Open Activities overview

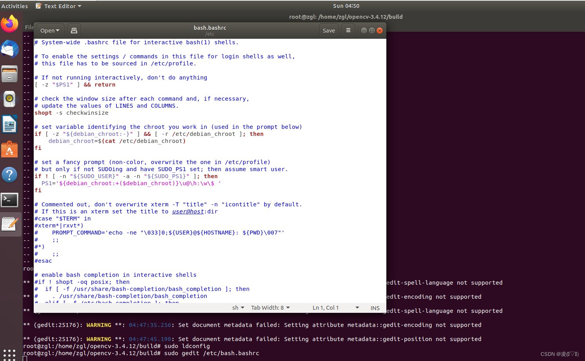[x=14, y=6]
